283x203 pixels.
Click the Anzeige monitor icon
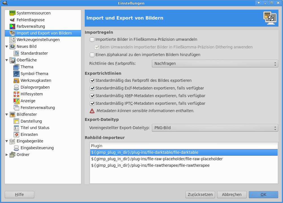(x=16, y=101)
